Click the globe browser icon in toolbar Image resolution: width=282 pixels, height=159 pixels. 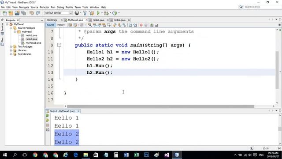pyautogui.click(x=77, y=13)
